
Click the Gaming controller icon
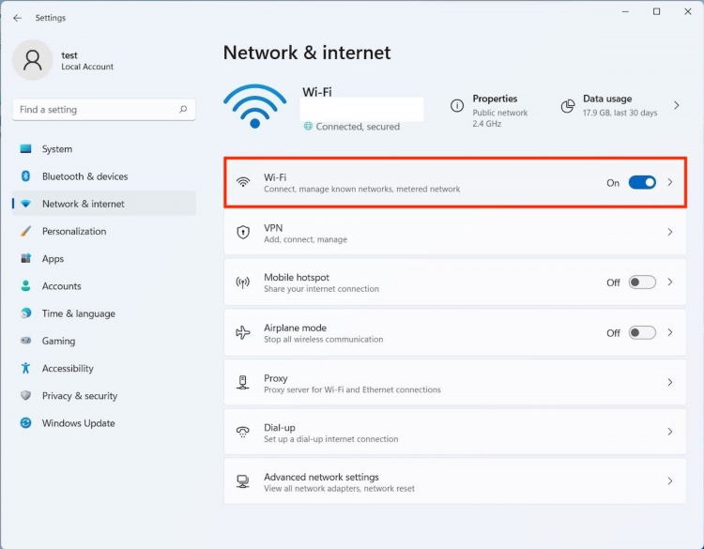25,341
